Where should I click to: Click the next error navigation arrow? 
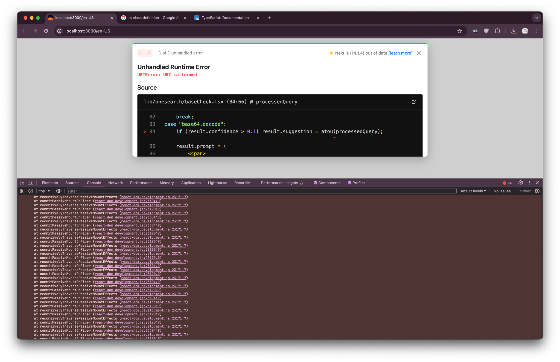pos(148,53)
